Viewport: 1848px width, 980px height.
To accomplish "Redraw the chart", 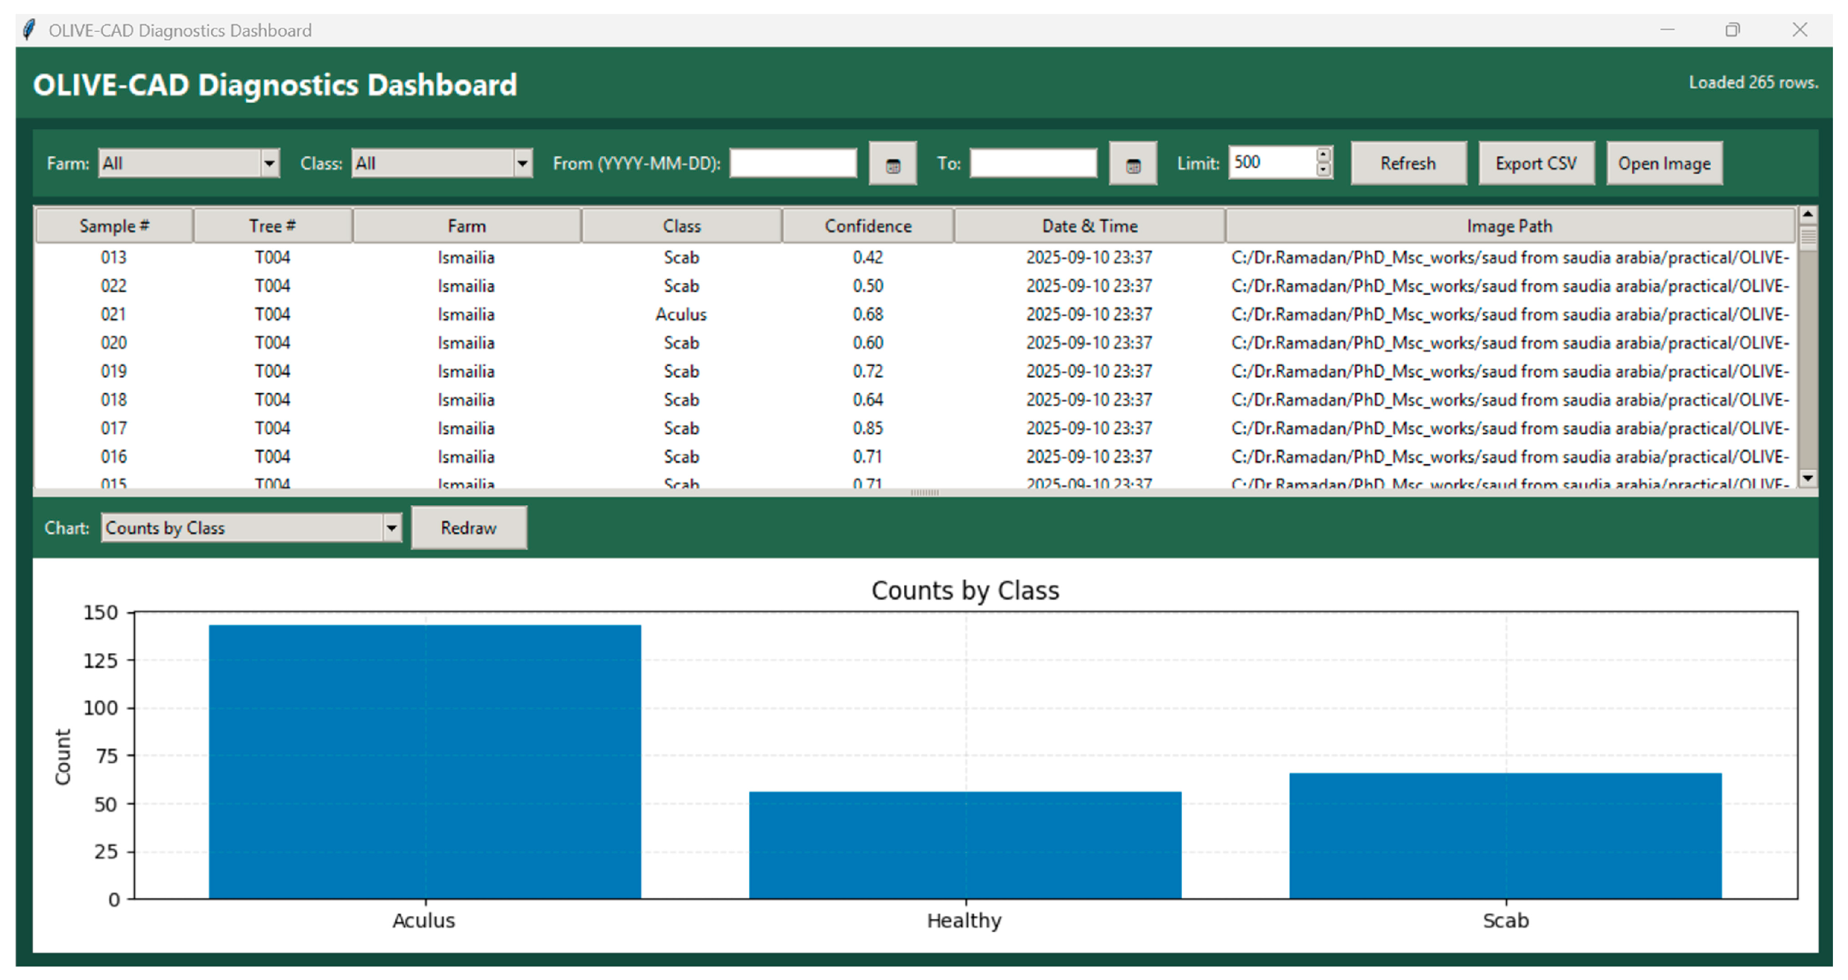I will click(x=468, y=528).
